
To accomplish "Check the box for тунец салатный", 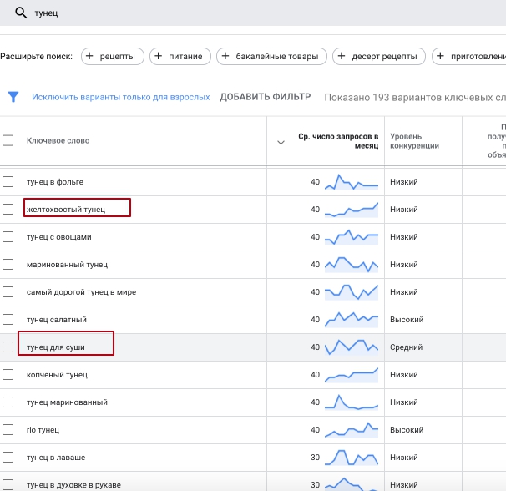I will [x=8, y=320].
